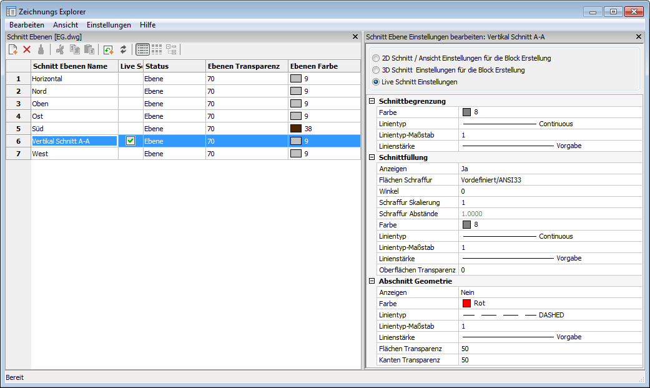Collapse the Abschnitt Geometrie section
650x388 pixels.
[x=372, y=281]
